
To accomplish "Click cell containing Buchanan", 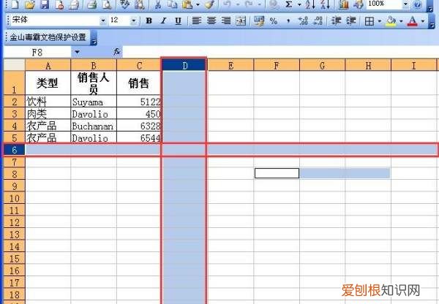I will (x=94, y=126).
